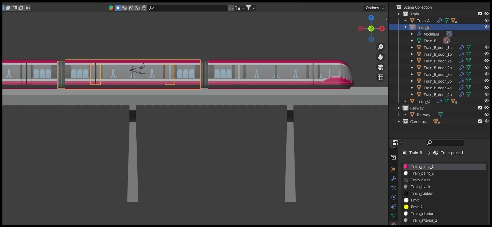492x227 pixels.
Task: Click the children count icon in the Train_C row
Action: 454,101
